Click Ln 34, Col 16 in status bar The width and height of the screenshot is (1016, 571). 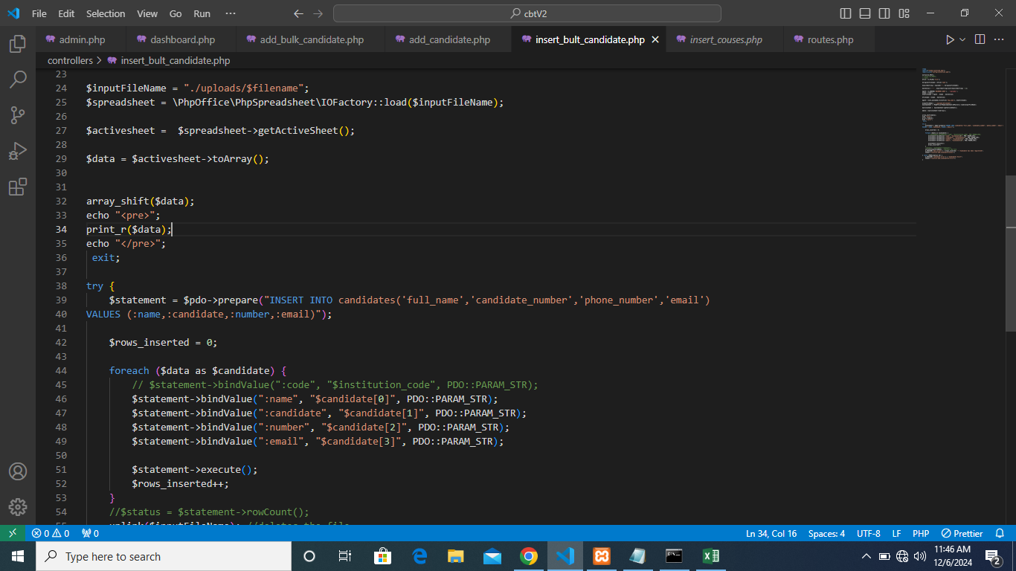(x=771, y=533)
